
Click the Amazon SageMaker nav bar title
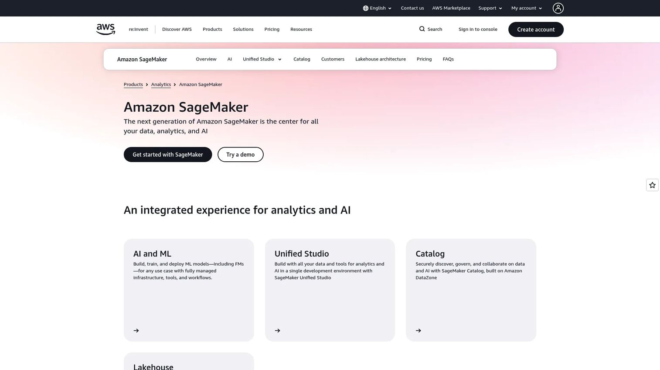coord(142,59)
